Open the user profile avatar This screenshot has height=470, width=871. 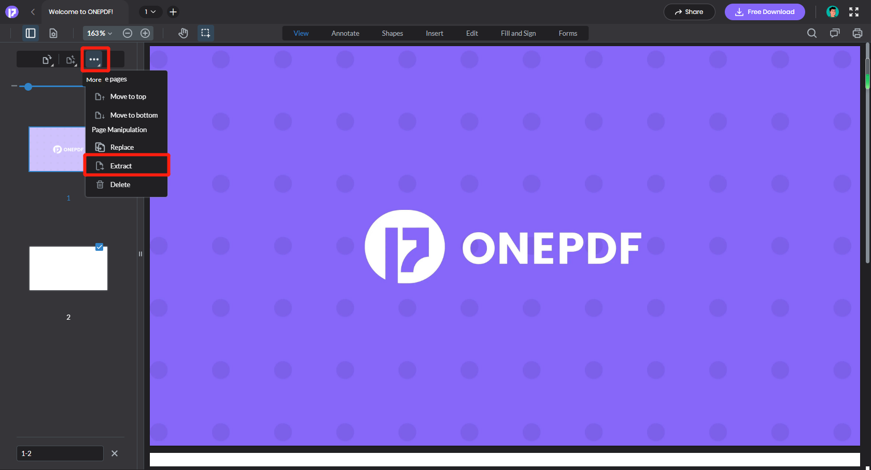[x=833, y=11]
